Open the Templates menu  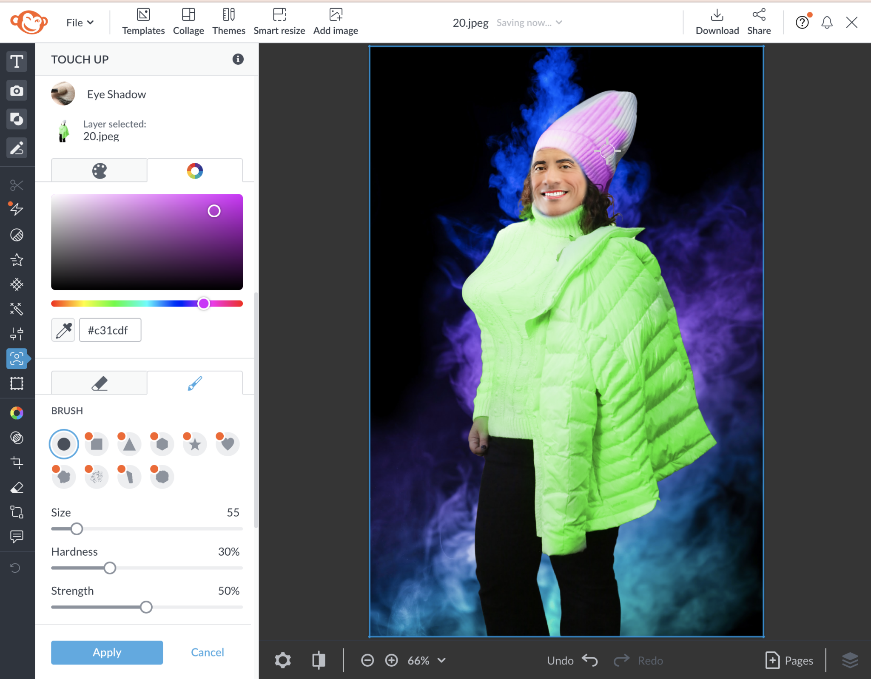(x=143, y=21)
